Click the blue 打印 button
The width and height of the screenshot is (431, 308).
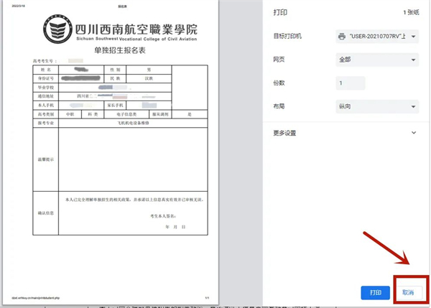(375, 293)
